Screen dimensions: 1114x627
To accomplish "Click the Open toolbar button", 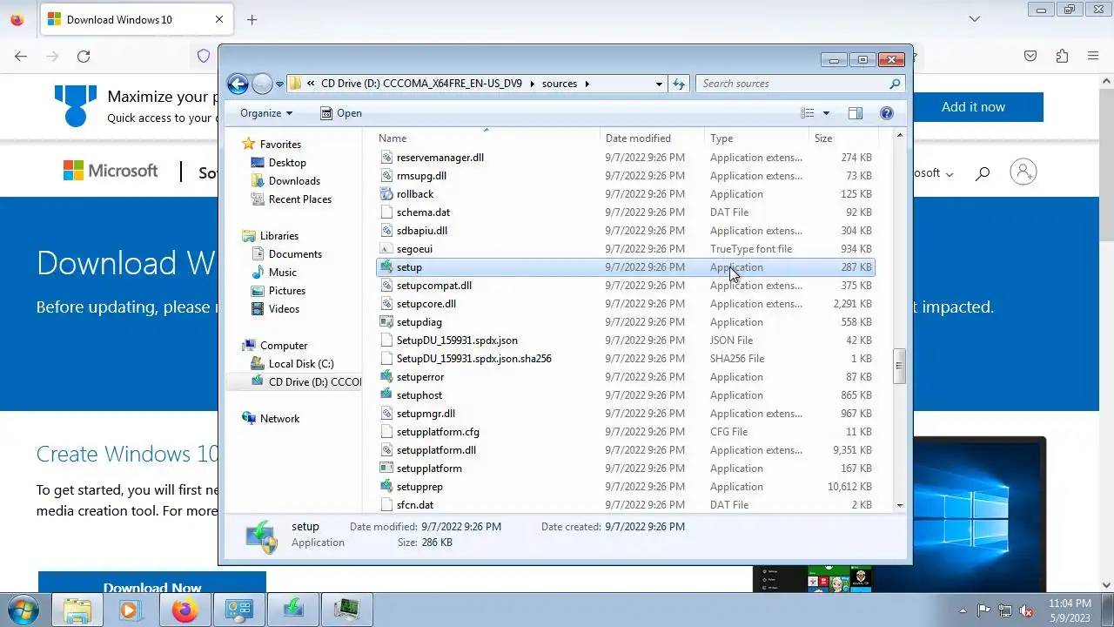I will click(340, 113).
